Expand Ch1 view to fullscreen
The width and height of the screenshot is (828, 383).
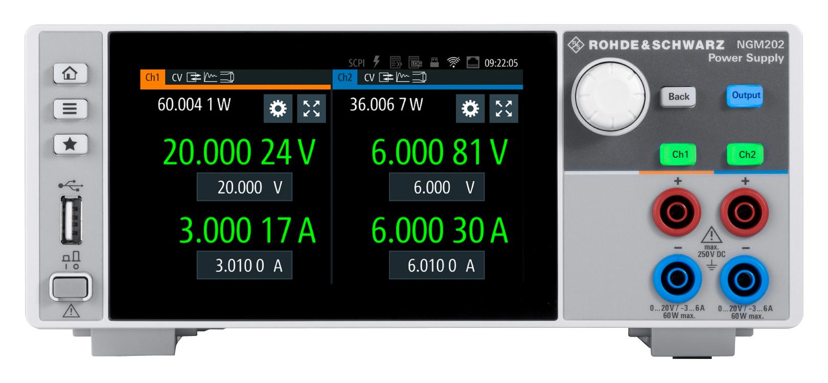(x=311, y=108)
